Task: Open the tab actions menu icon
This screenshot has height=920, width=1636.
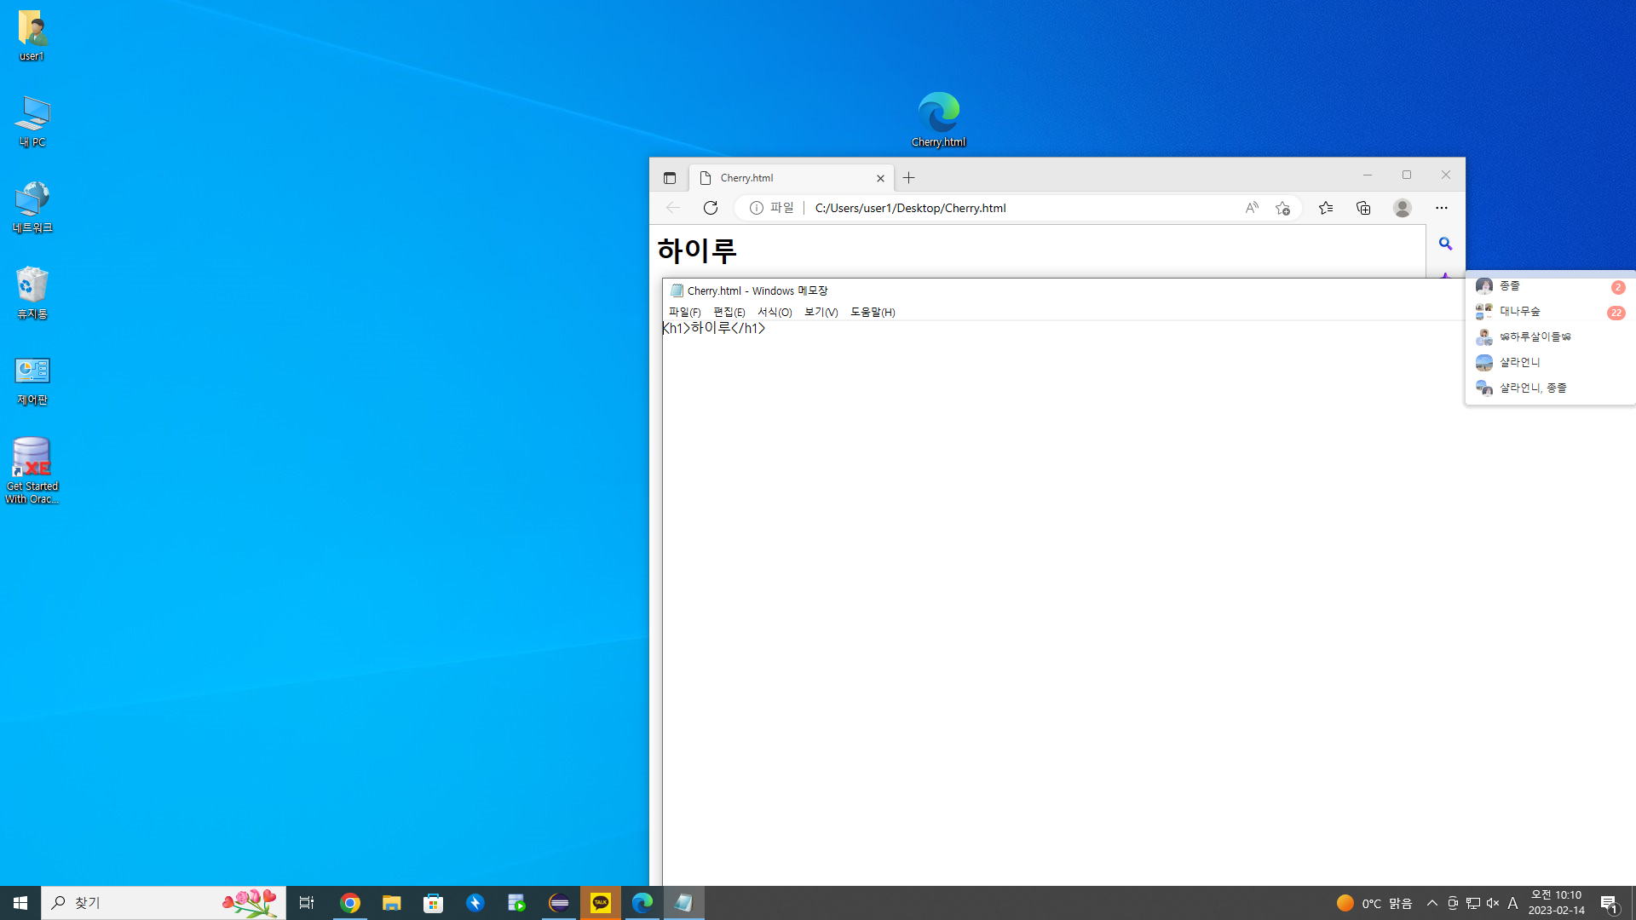Action: 670,178
